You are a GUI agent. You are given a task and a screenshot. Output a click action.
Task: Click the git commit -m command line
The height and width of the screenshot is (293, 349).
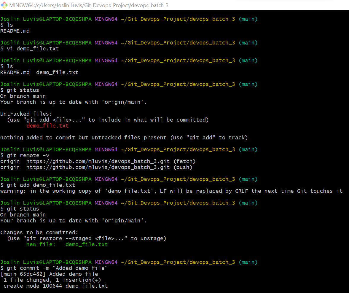tap(54, 268)
